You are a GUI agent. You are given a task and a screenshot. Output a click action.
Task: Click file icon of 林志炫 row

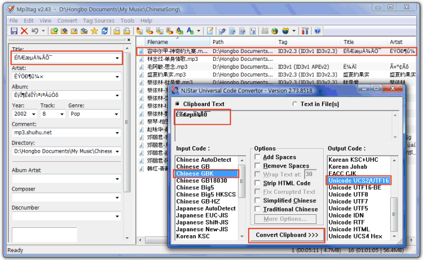click(141, 59)
